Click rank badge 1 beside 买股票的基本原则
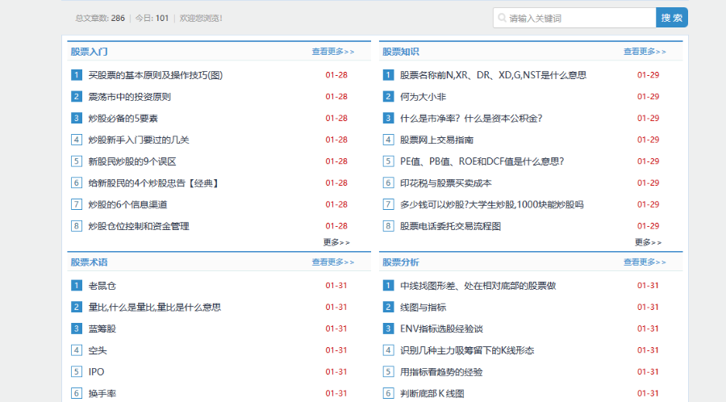Viewport: 726px width, 402px height. coord(77,75)
